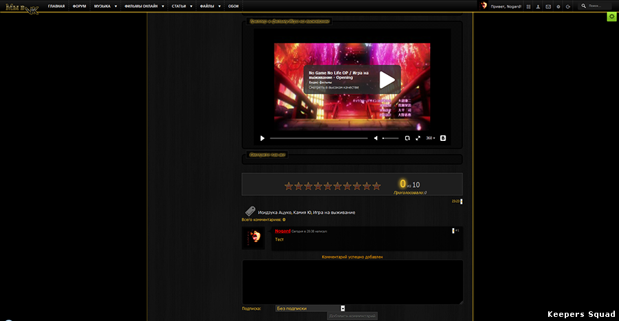Open the Файлы menu item
Image resolution: width=619 pixels, height=321 pixels.
(x=207, y=6)
